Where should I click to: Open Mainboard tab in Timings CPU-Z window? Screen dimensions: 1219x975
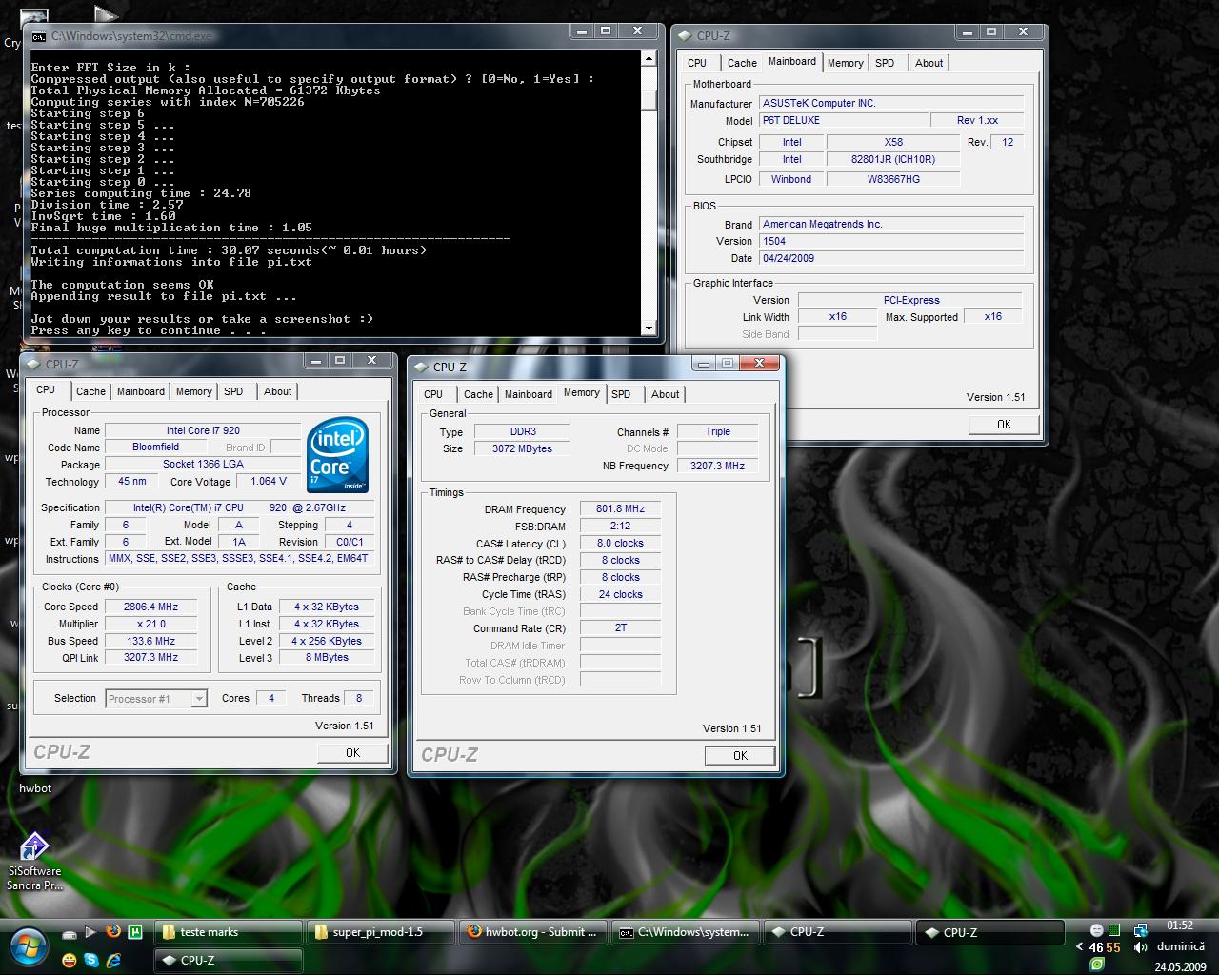529,394
